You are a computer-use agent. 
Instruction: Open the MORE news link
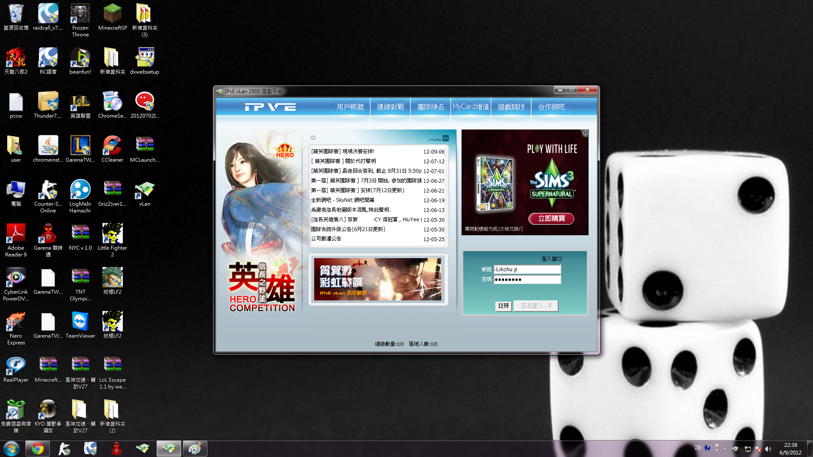(436, 139)
